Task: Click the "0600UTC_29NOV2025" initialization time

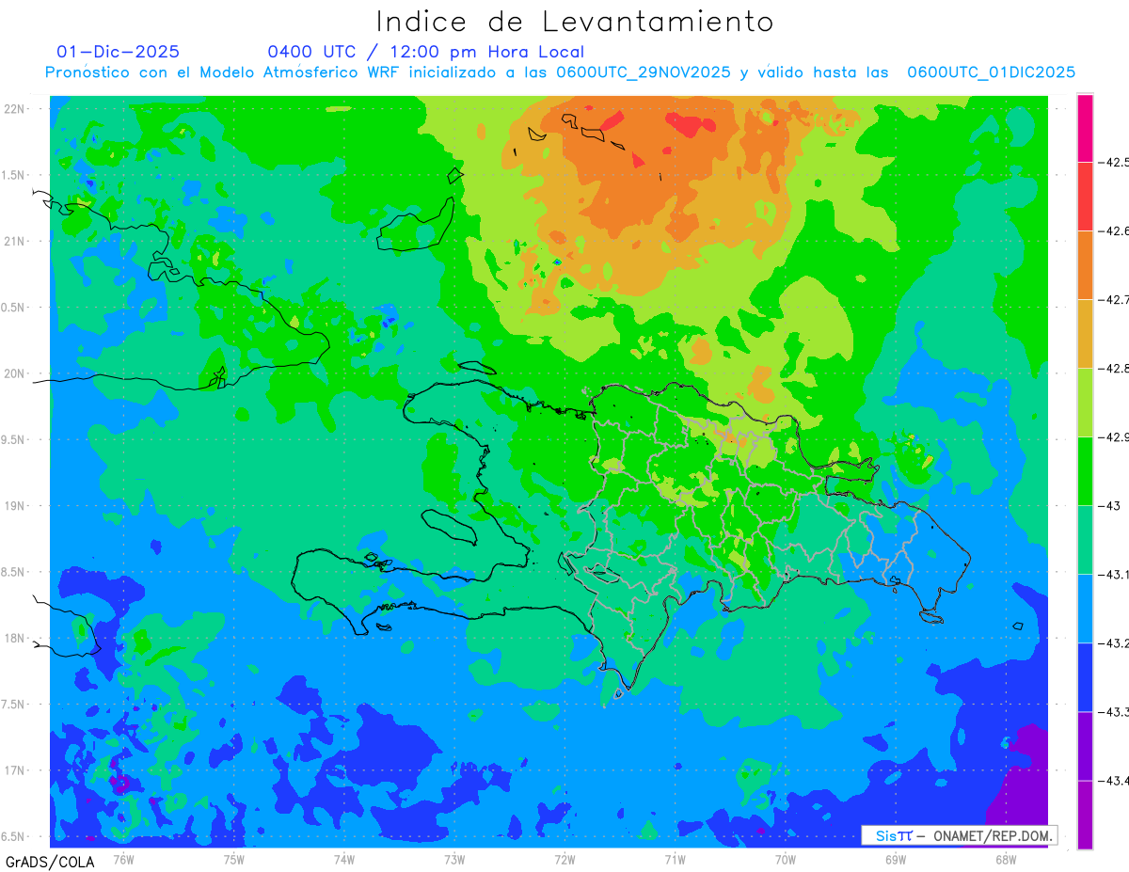Action: pos(644,72)
